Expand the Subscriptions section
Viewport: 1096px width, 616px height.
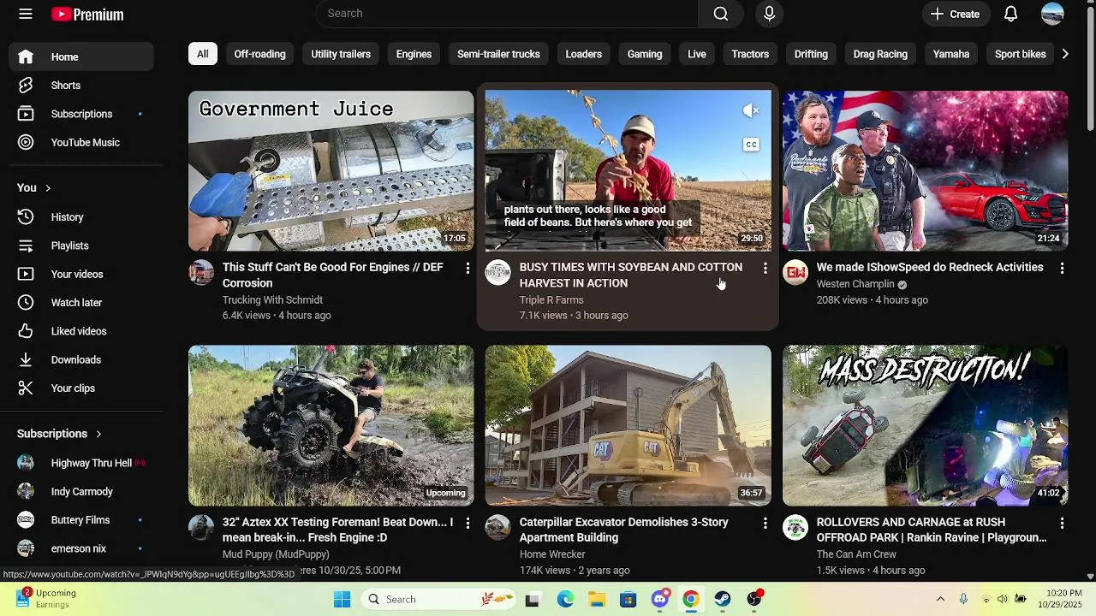[x=59, y=434]
